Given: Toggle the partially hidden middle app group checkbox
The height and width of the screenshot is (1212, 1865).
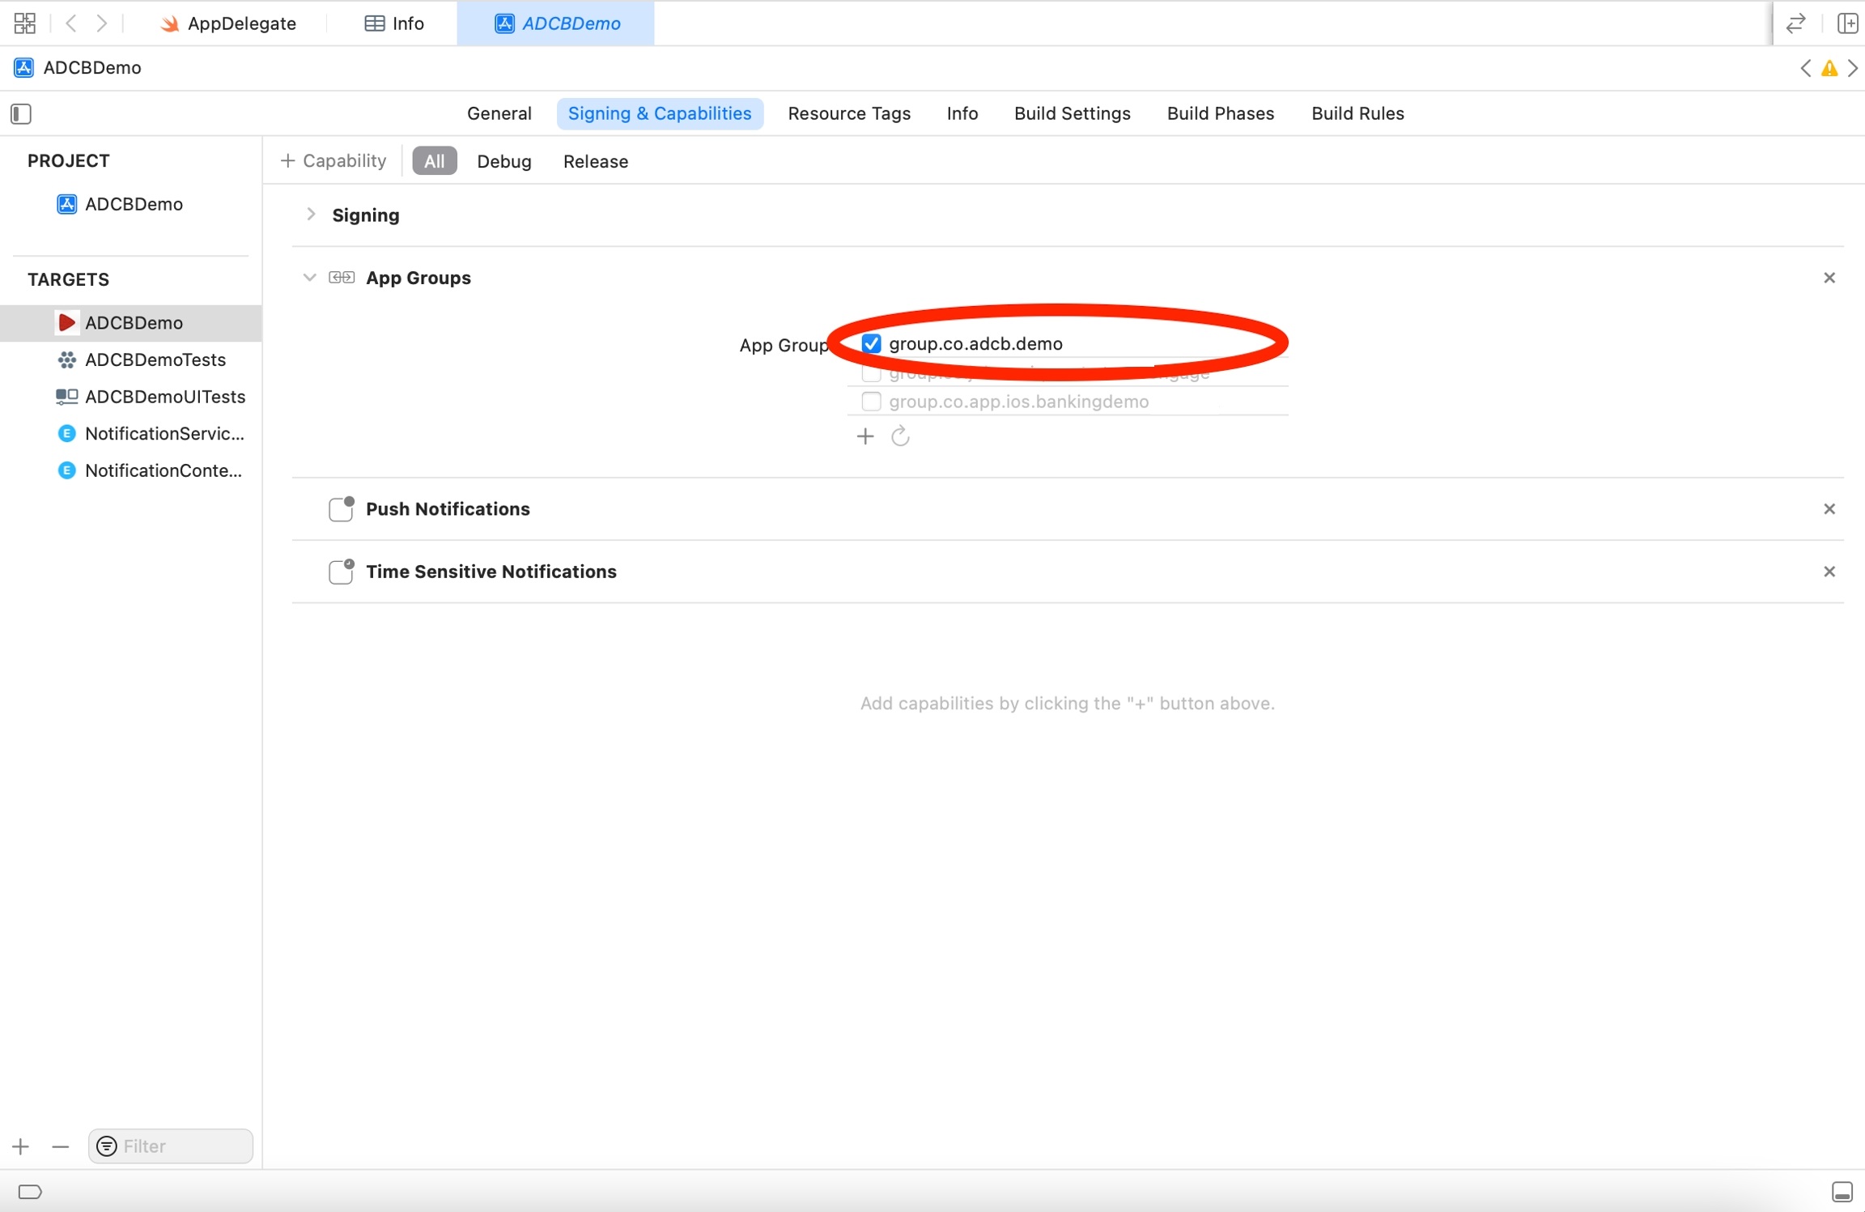Looking at the screenshot, I should [x=871, y=374].
